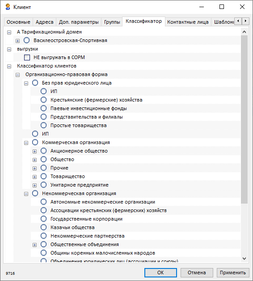253x281 pixels.
Task: Expand the Общественные объединения node
Action: 34,245
